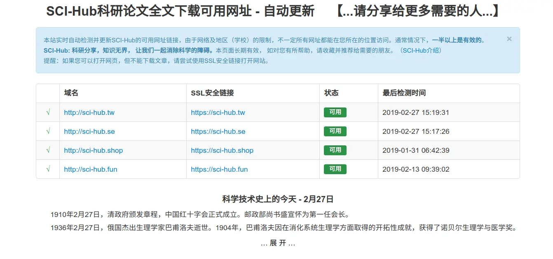Click the 1936年2月27日 history entry
Screen dimensions: 553x259
pos(284,228)
